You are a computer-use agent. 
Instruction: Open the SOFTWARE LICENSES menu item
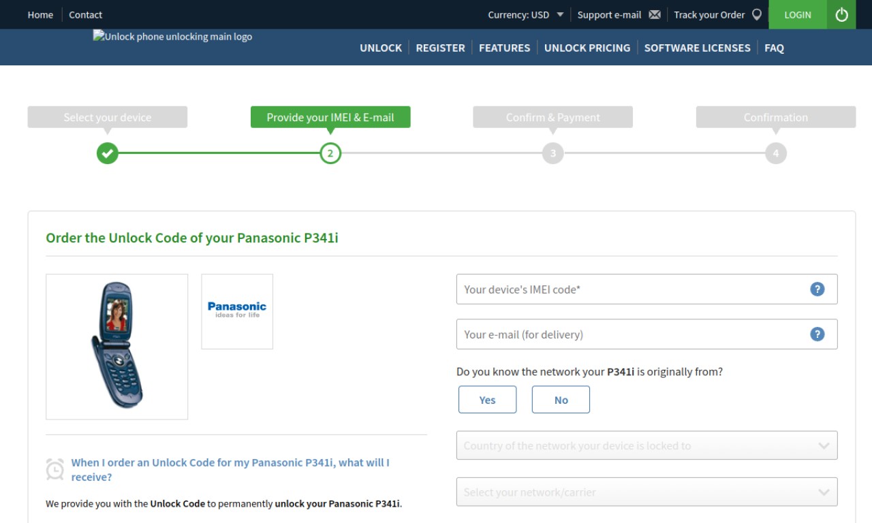[697, 48]
